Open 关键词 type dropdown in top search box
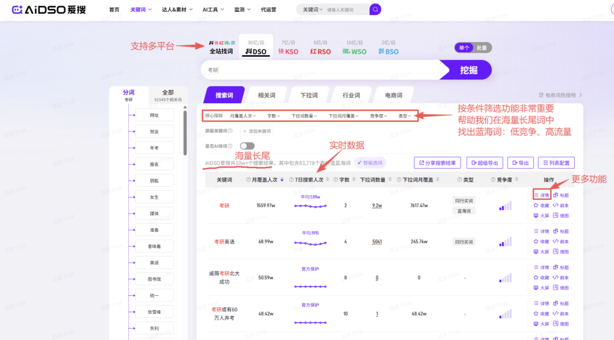Viewport: 614px width, 340px height. tap(313, 10)
